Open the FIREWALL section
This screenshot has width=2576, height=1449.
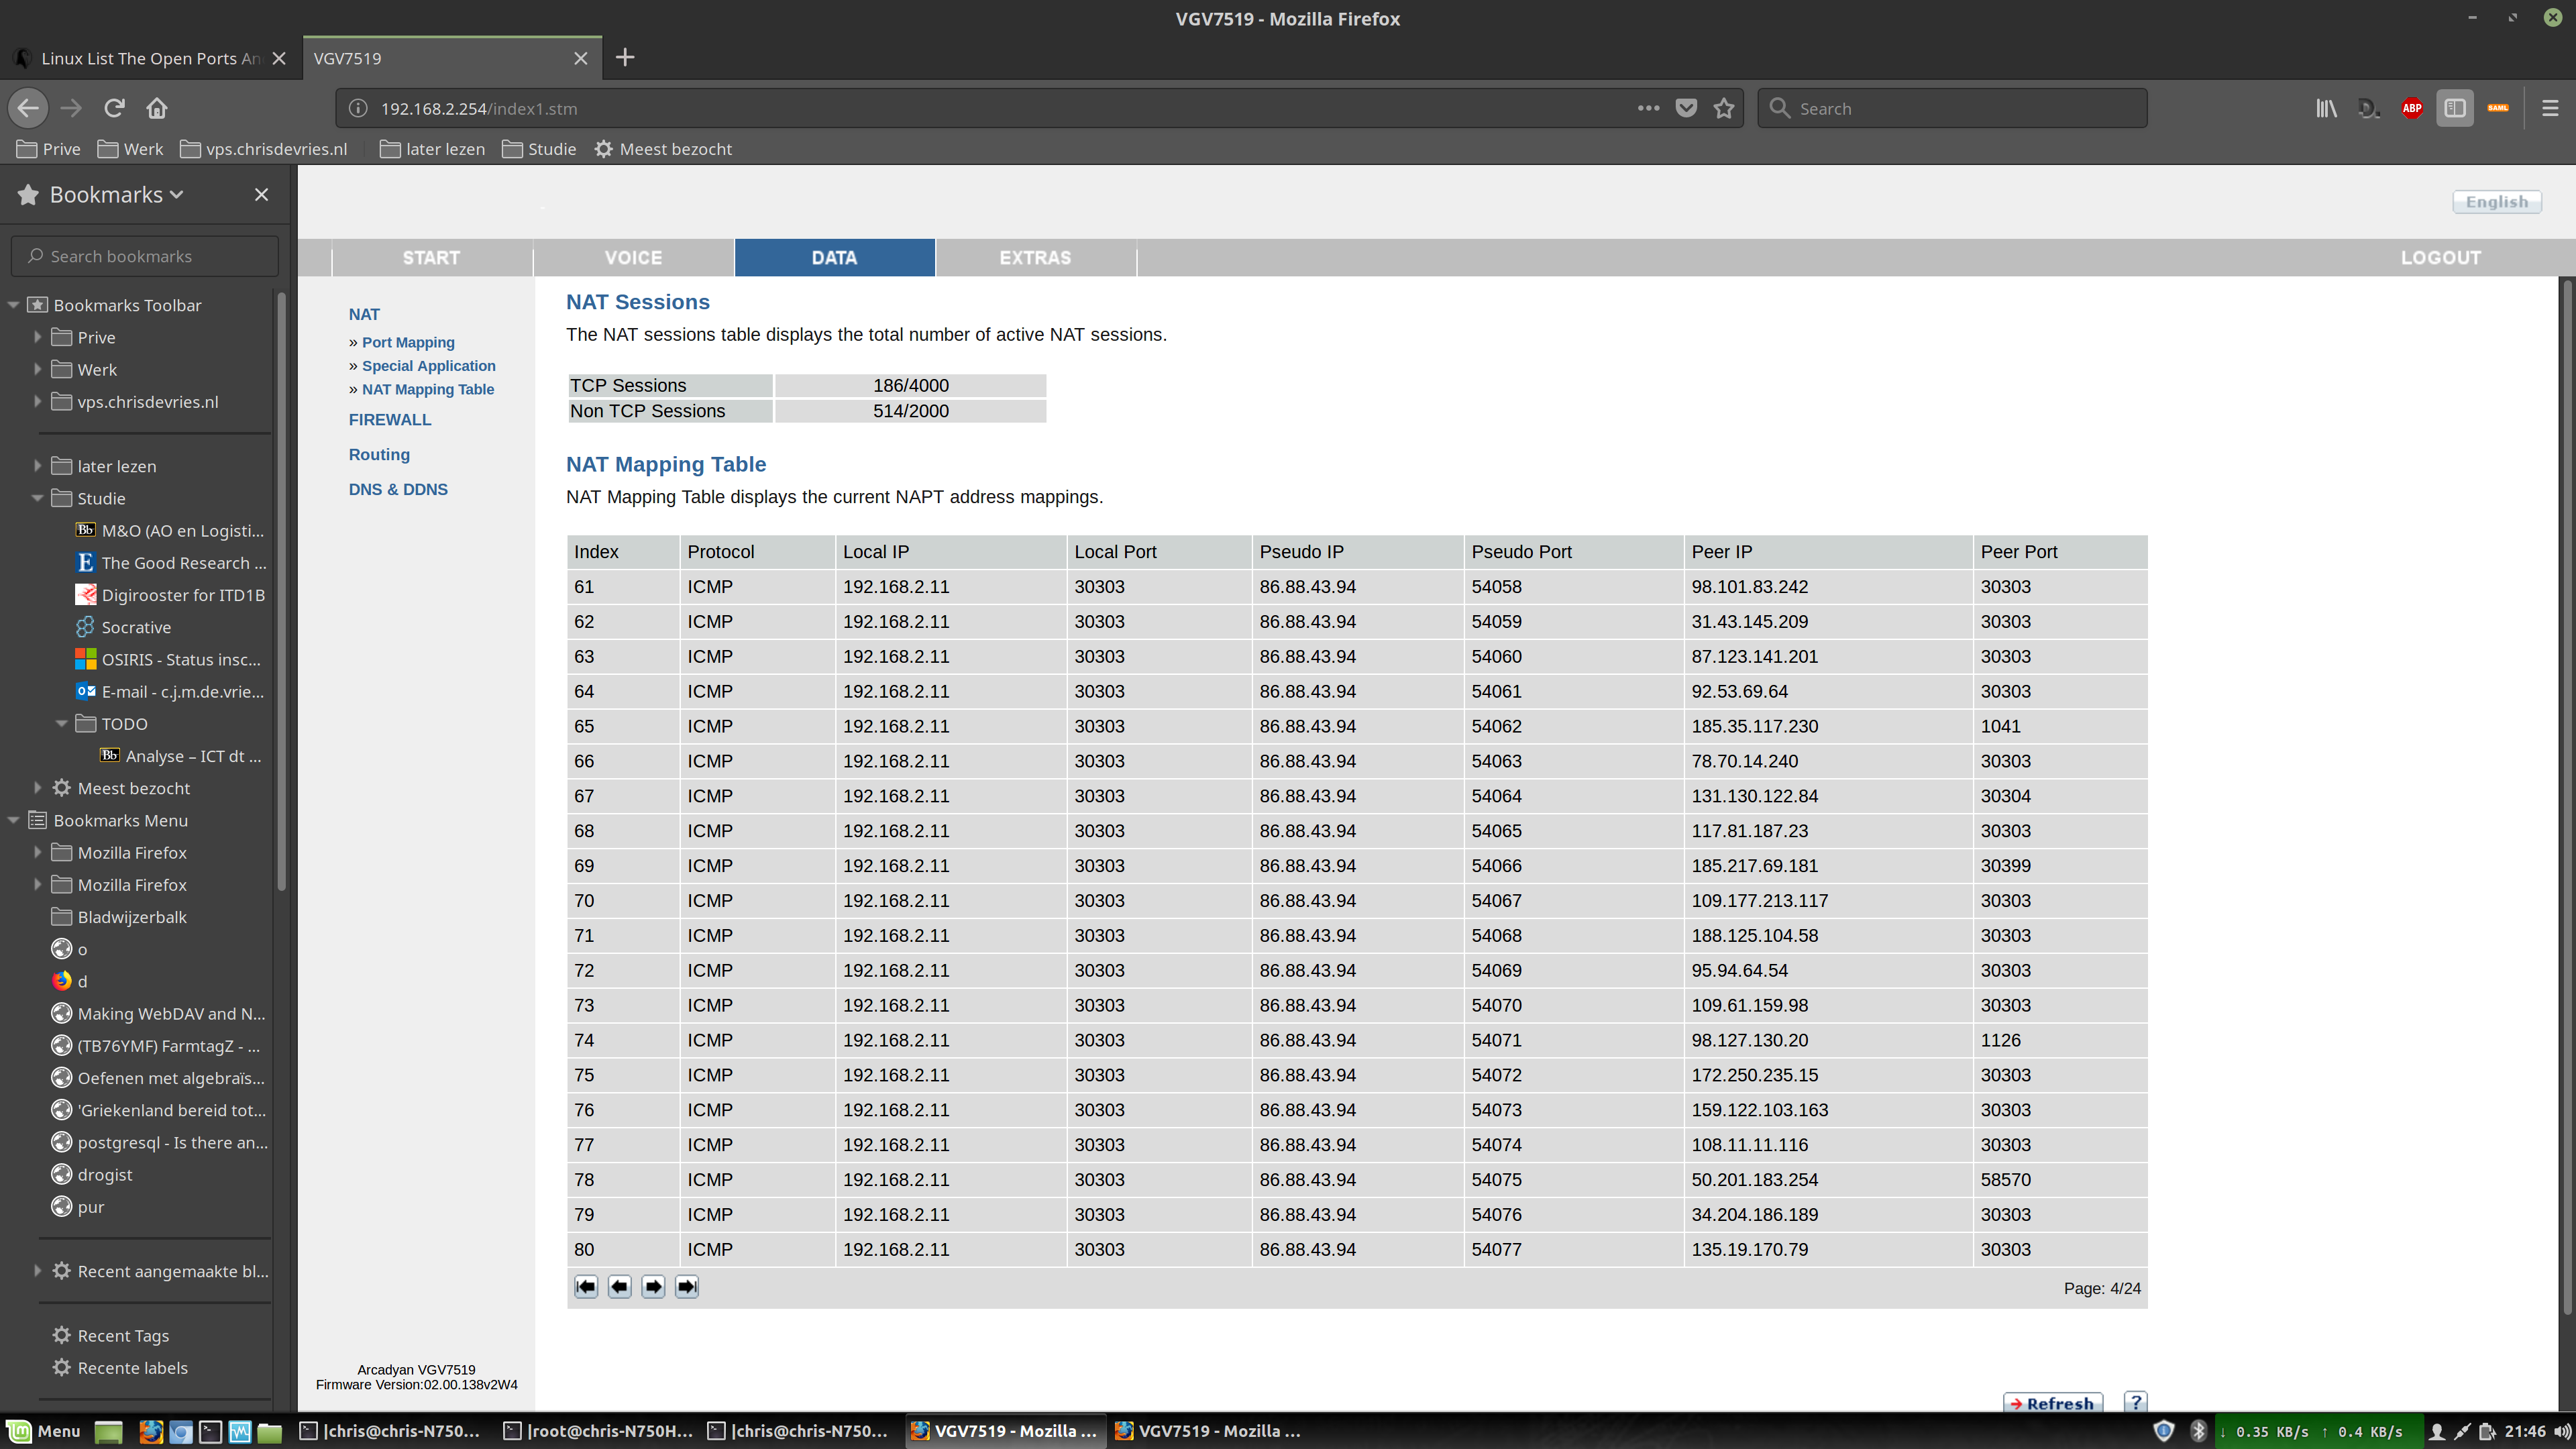(390, 420)
